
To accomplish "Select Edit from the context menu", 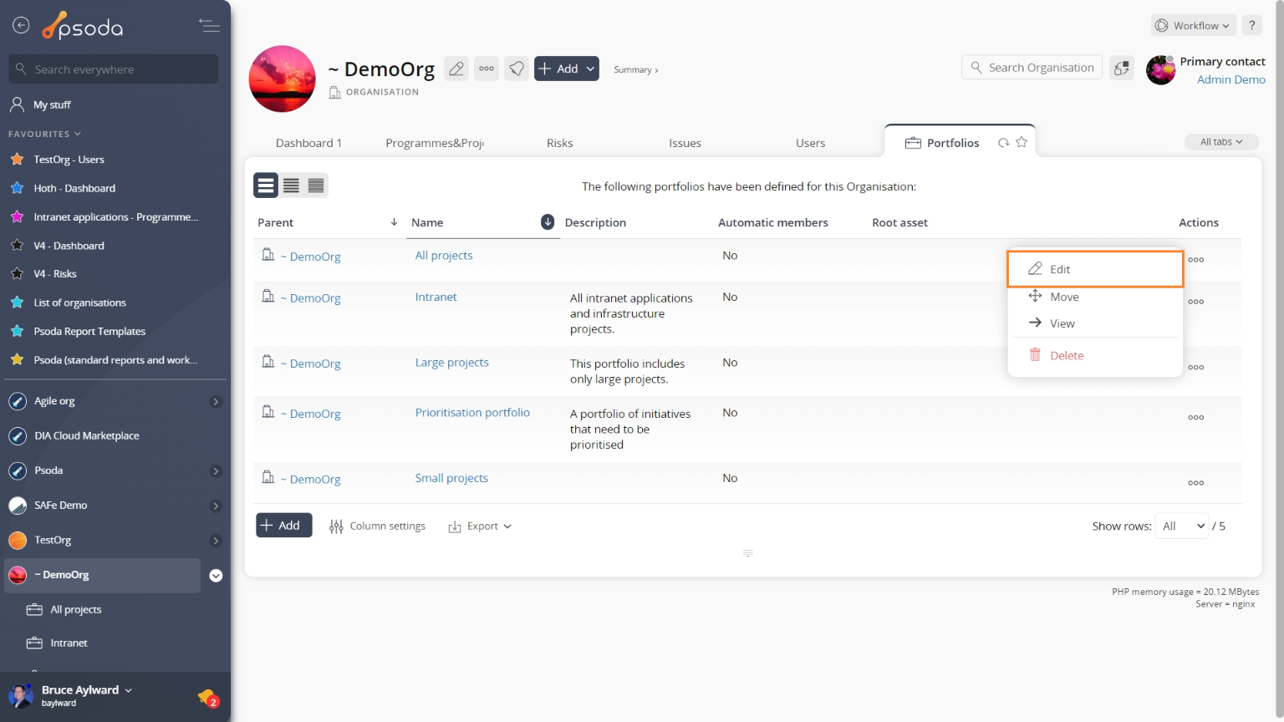I will [1095, 269].
